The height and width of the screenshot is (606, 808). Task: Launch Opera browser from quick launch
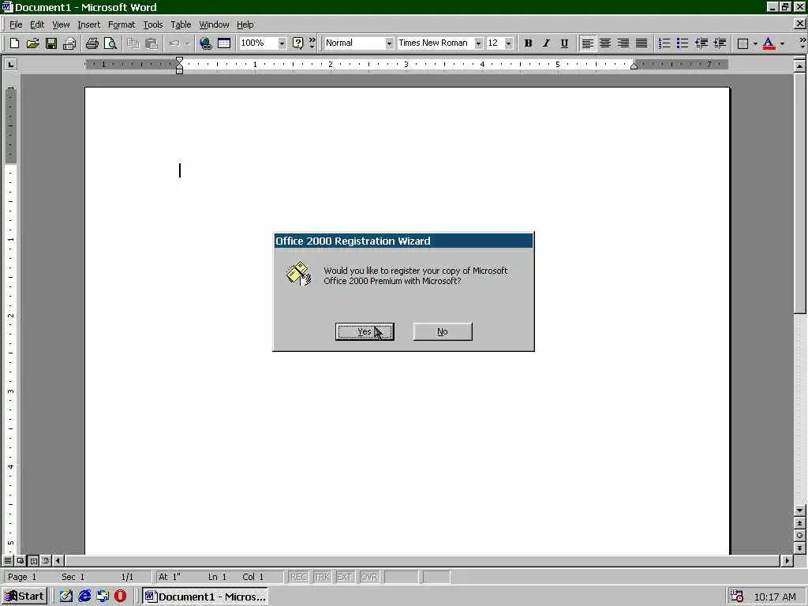(120, 597)
